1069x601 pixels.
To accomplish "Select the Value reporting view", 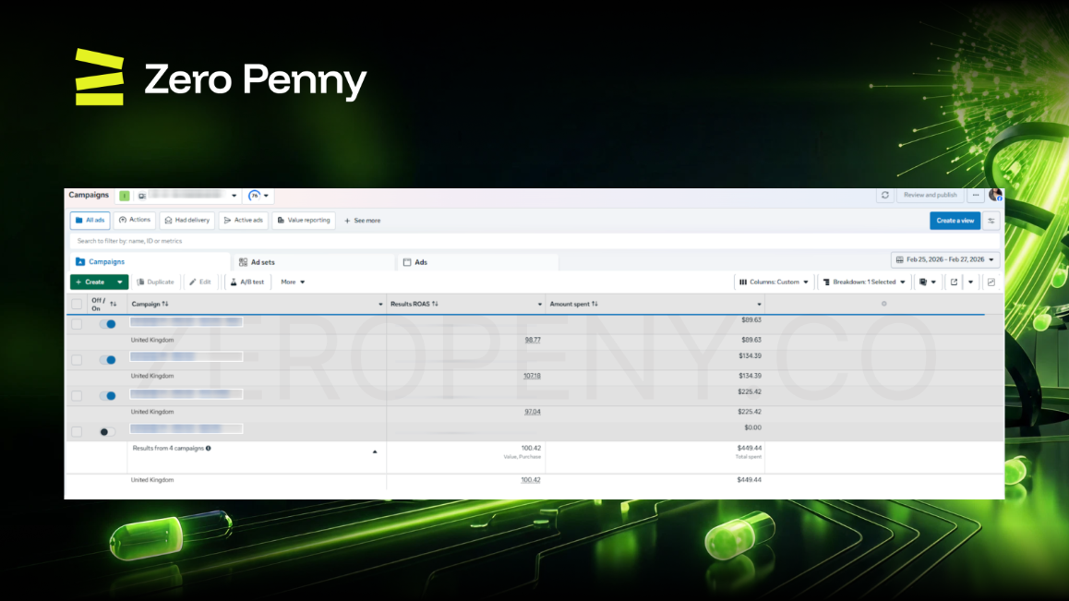I will coord(304,221).
